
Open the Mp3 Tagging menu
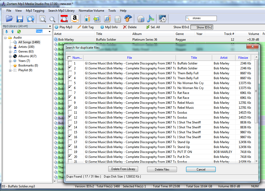click(x=35, y=10)
